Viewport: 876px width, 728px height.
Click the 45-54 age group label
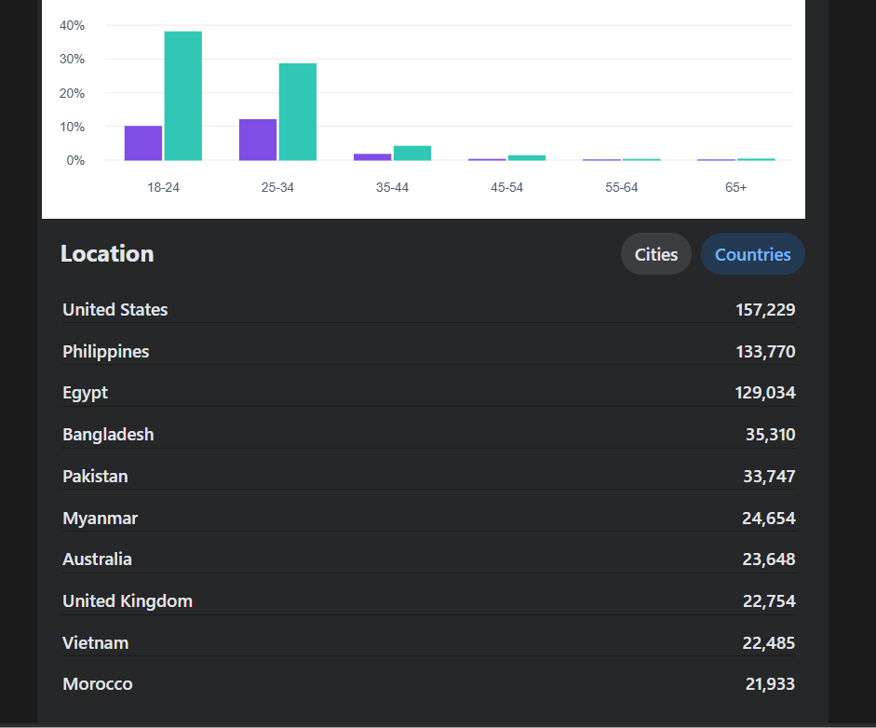(506, 187)
